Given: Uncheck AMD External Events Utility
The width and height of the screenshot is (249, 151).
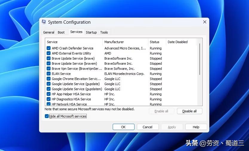Looking at the screenshot, I should coord(49,53).
